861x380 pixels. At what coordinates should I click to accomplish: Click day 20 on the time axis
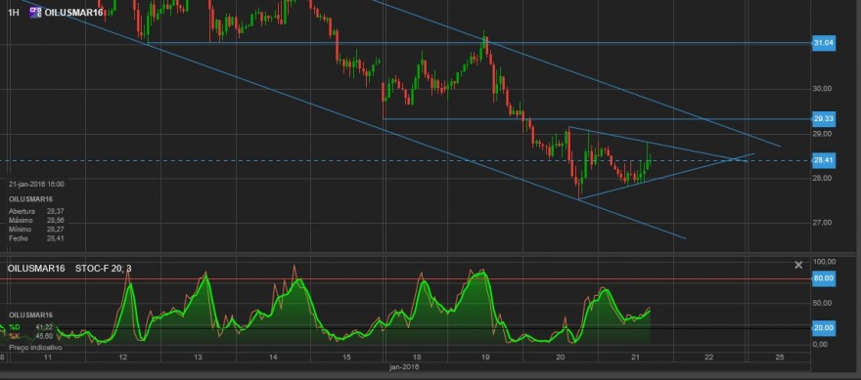click(560, 358)
